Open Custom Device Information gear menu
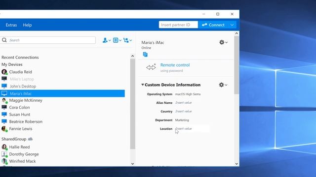Screen dimensions: 316x177 (223, 85)
